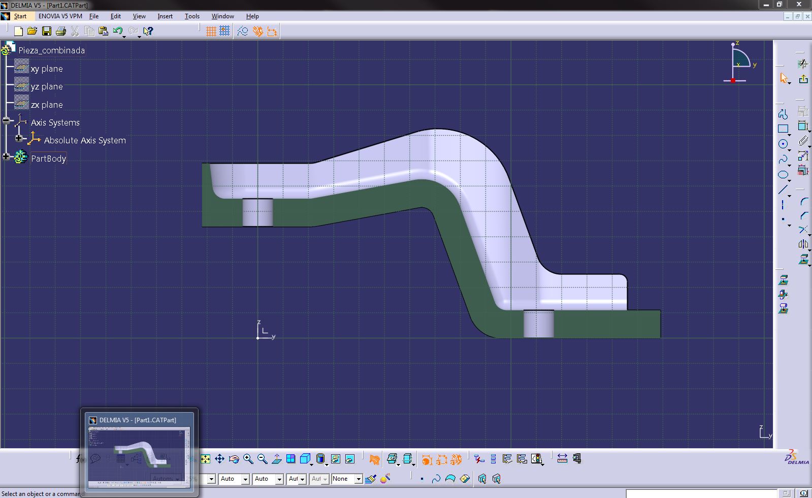Open Isometric View dropdown arrow
The image size is (812, 498).
(x=311, y=464)
